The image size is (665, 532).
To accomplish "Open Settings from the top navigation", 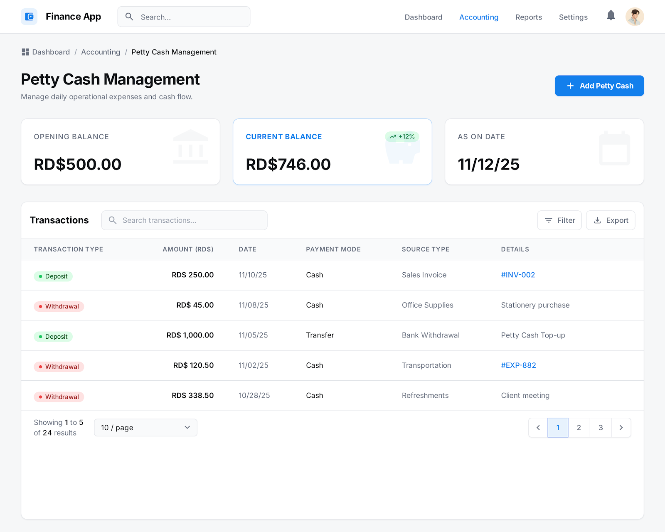I will point(573,17).
